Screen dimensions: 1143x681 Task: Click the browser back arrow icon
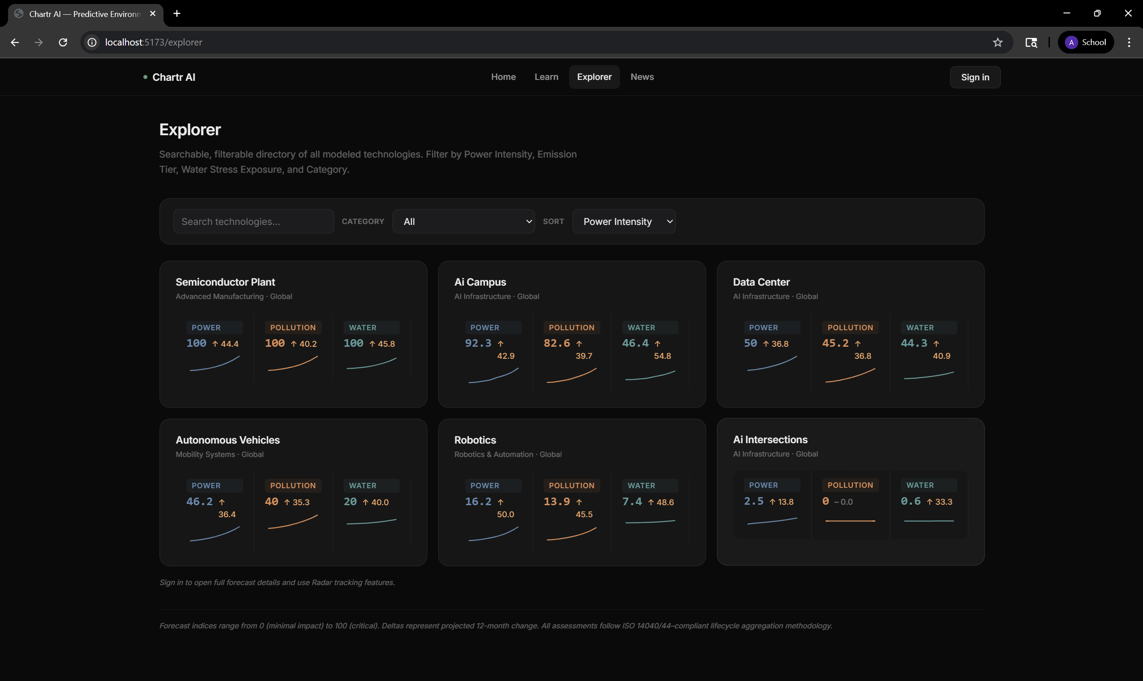[15, 42]
